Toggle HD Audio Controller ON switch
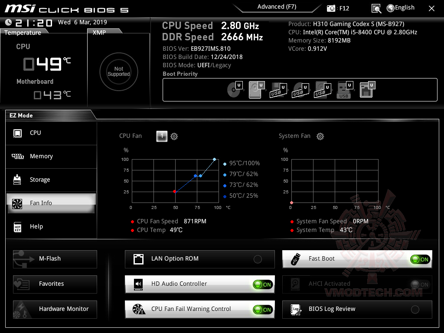444x333 pixels. (x=263, y=284)
